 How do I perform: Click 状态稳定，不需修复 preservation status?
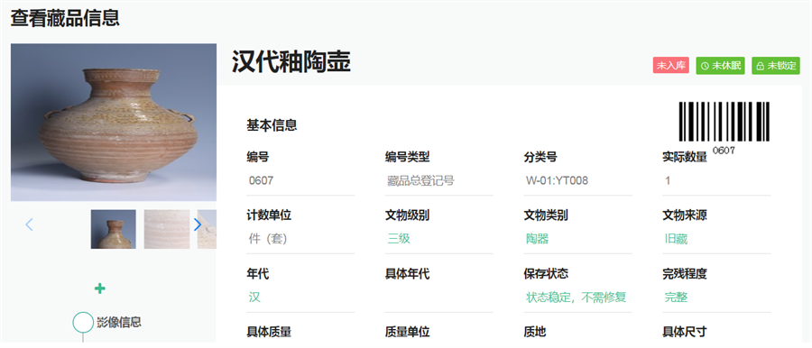(577, 298)
